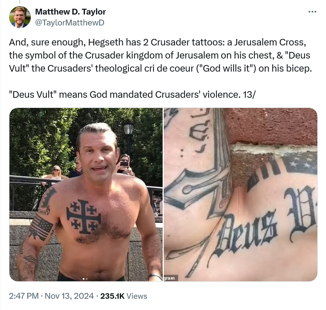Click the 235.1K Views count
Viewport: 326px width, 310px height.
point(124,296)
